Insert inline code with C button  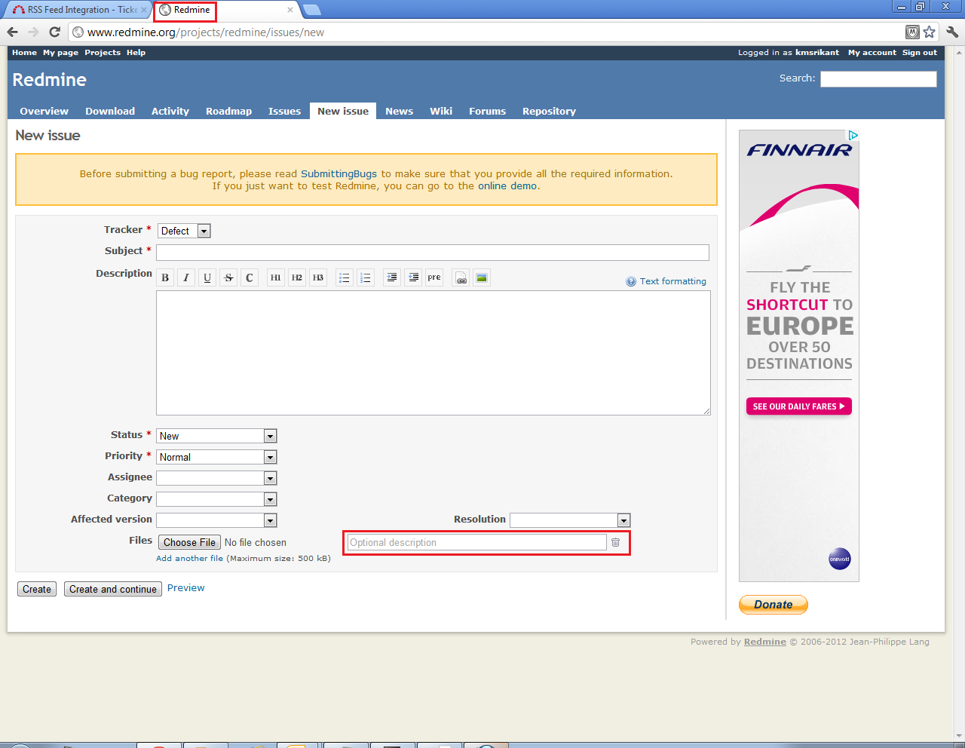(x=250, y=277)
